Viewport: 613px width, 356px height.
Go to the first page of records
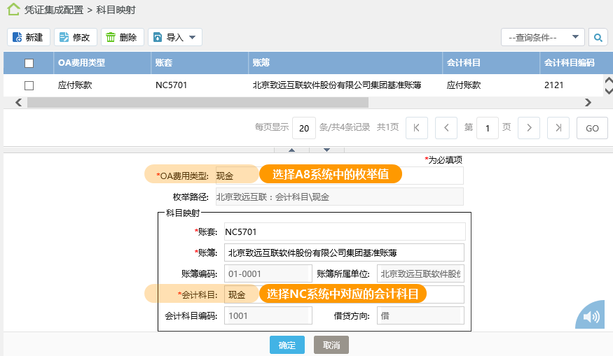(x=416, y=128)
